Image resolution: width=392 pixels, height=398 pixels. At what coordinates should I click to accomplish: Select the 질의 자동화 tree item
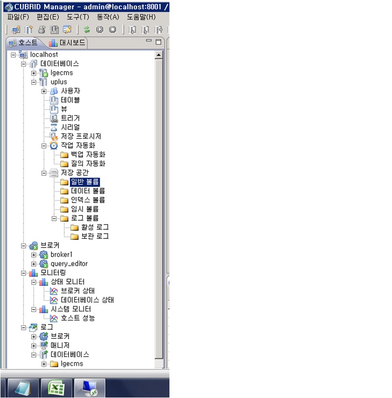click(88, 164)
